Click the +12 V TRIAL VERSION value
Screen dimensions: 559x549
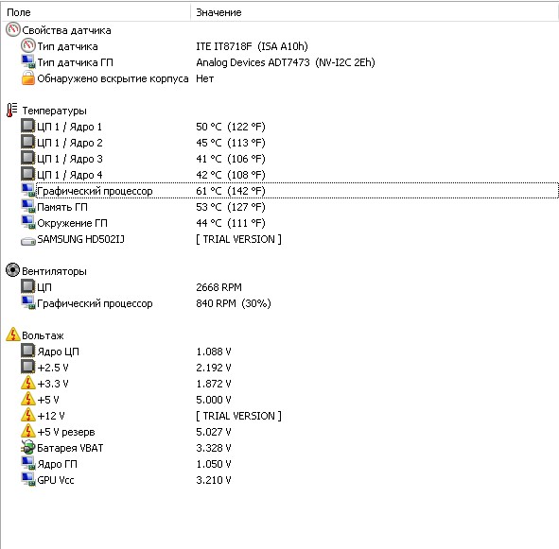[238, 416]
